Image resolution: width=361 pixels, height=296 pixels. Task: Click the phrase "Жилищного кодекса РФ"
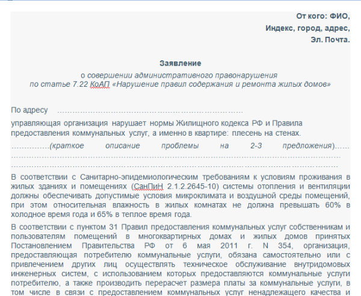(x=219, y=123)
